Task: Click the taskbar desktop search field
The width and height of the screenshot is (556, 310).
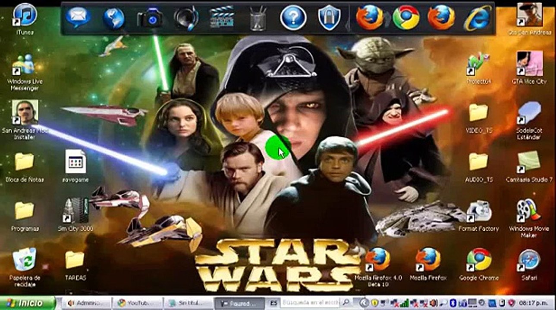Action: click(310, 303)
